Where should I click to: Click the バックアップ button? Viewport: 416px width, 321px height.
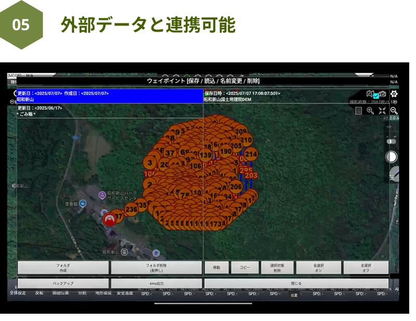(63, 284)
